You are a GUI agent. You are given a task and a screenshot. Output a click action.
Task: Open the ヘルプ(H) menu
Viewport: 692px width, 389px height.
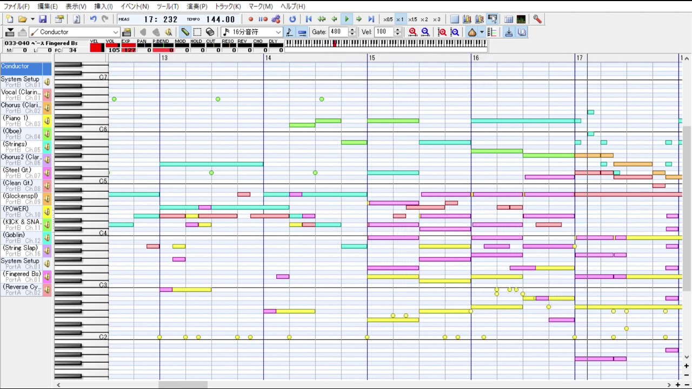click(x=292, y=6)
